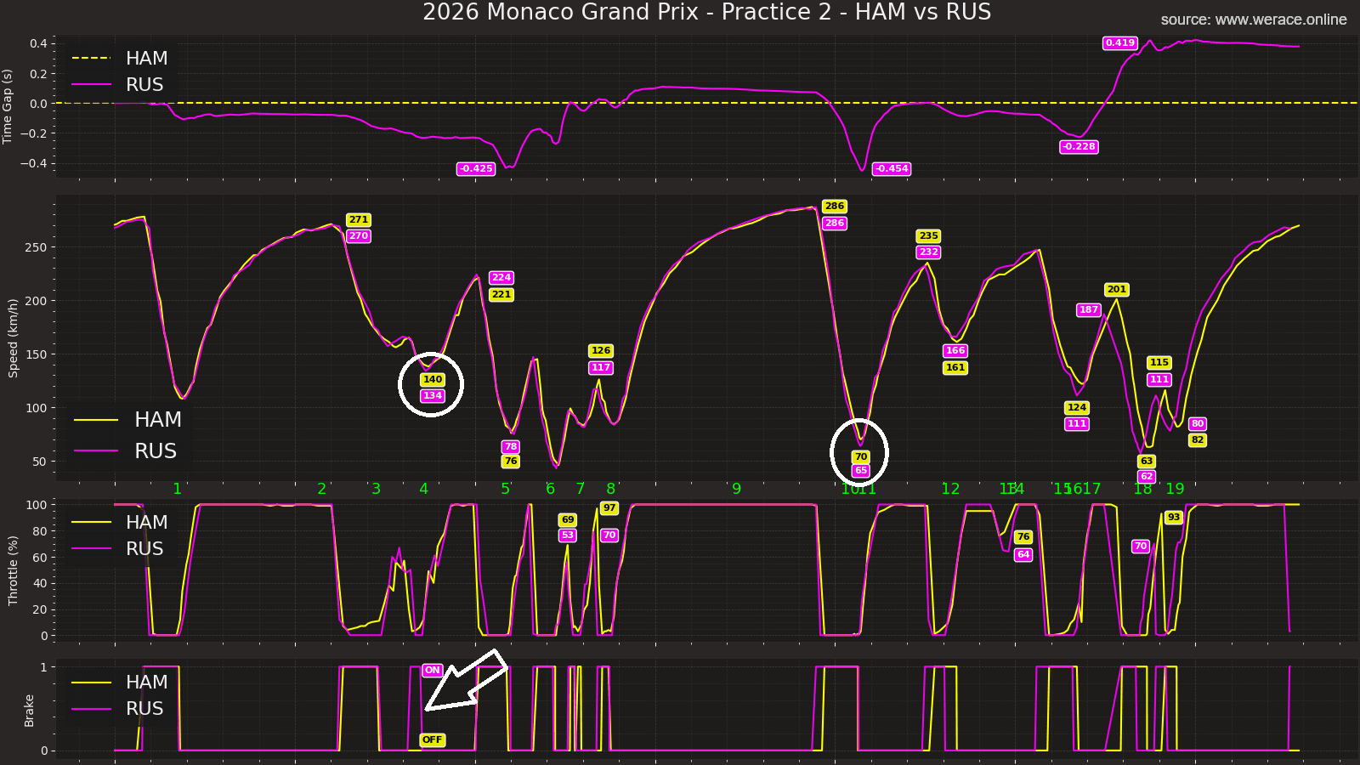Click the source www.werace.online text
Viewport: 1360px width, 765px height.
coord(1254,20)
